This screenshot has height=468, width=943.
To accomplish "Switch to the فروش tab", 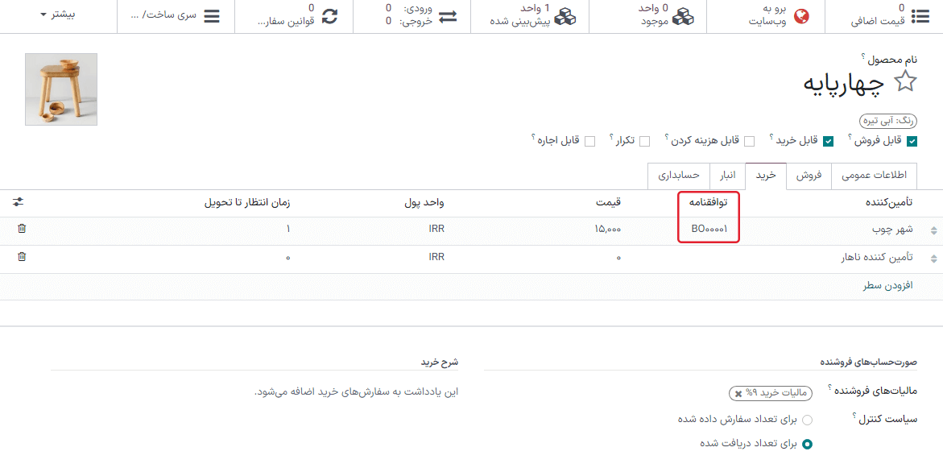I will click(x=808, y=176).
